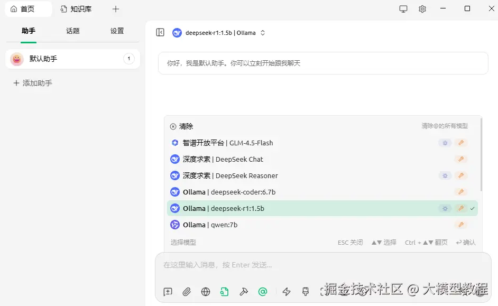This screenshot has height=306, width=498.
Task: Select the 设置 sidebar tab
Action: pos(117,31)
